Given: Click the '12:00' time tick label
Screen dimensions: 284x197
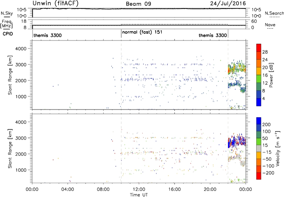Looking at the screenshot, I should pyautogui.click(x=139, y=189).
